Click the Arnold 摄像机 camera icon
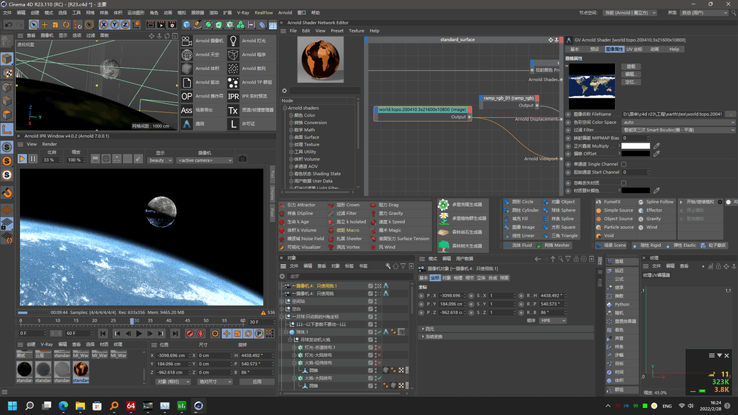 point(187,41)
